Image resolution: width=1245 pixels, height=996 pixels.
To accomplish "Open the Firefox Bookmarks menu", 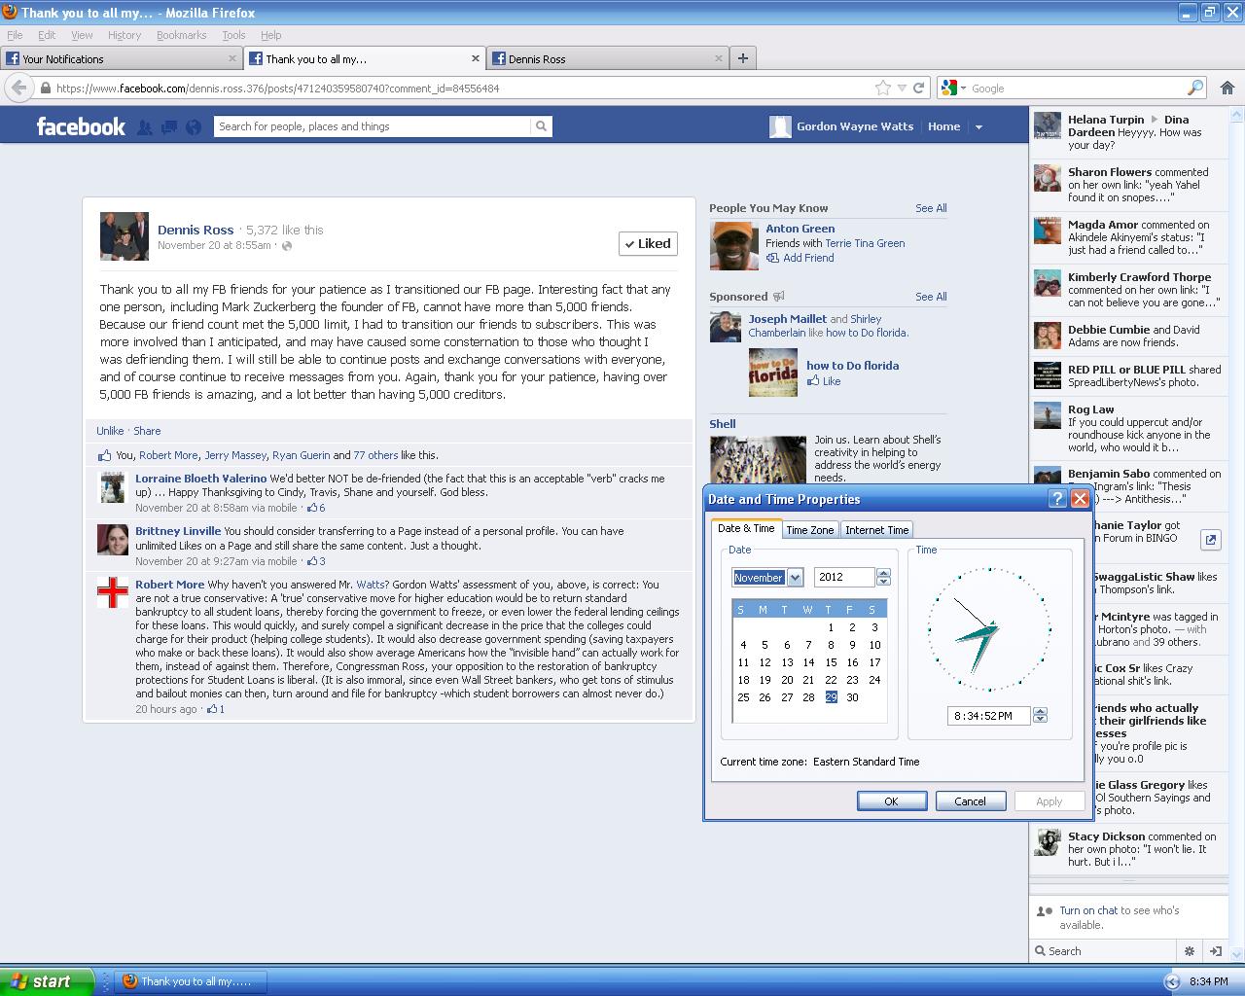I will 181,35.
